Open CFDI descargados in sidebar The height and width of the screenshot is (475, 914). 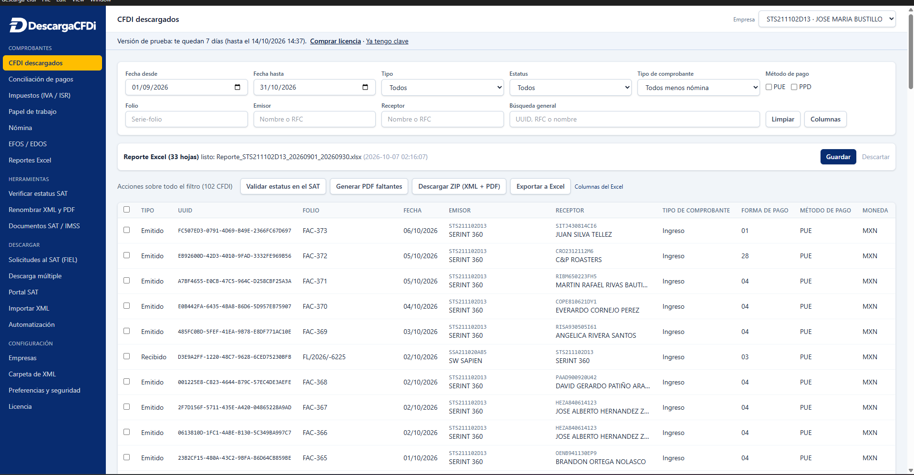click(x=52, y=63)
